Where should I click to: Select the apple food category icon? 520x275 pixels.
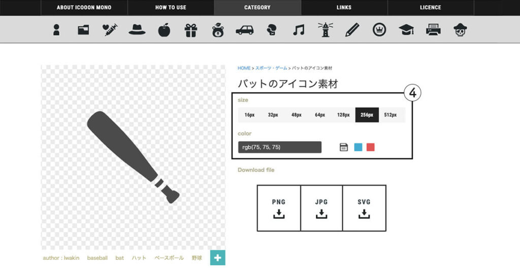pos(164,30)
